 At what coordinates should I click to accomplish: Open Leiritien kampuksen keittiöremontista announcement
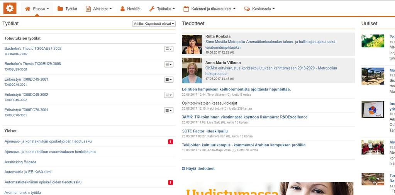[x=236, y=89]
